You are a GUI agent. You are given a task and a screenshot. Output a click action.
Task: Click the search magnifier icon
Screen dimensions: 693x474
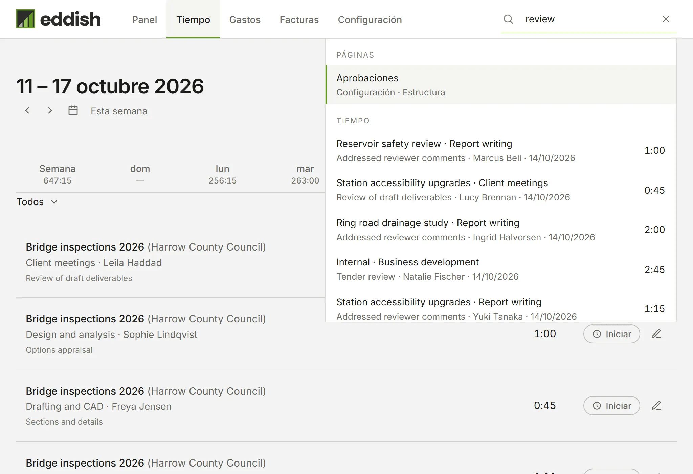click(x=508, y=19)
